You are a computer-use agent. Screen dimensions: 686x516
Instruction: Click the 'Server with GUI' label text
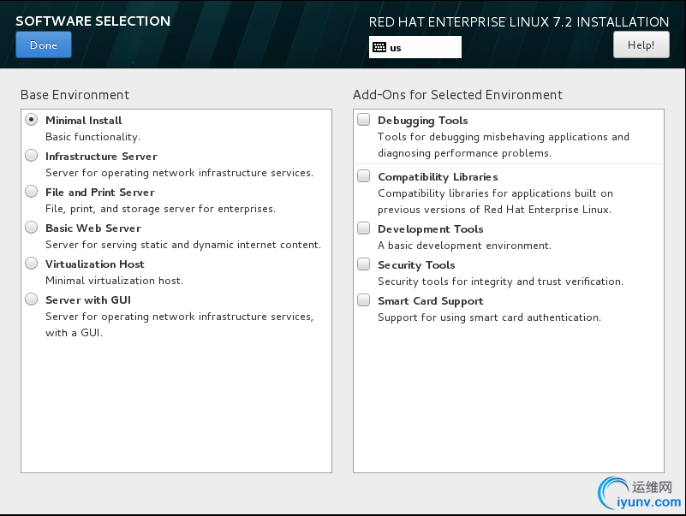tap(88, 300)
